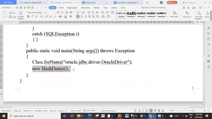The width and height of the screenshot is (212, 119).
Task: Toggle Align Right paragraph alignment
Action: pos(85,17)
